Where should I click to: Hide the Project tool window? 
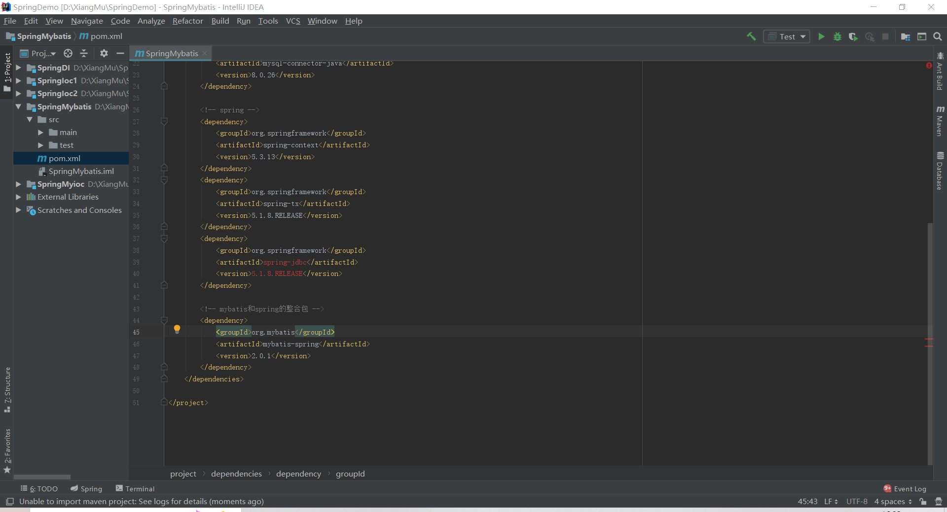coord(120,53)
